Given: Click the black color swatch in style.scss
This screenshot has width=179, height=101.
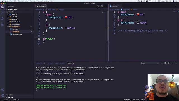Looking at the screenshot, I should (66, 28).
